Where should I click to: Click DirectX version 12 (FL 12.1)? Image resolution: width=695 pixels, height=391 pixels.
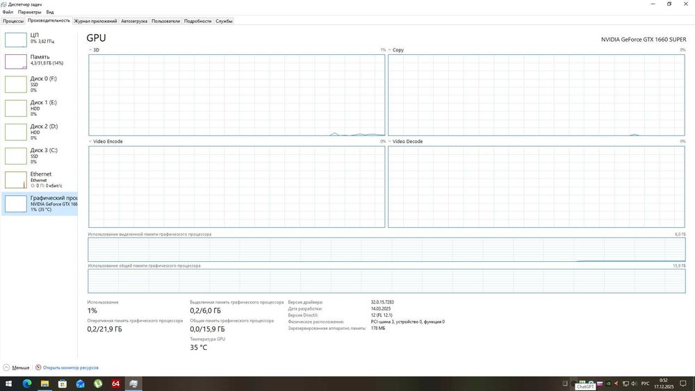382,315
